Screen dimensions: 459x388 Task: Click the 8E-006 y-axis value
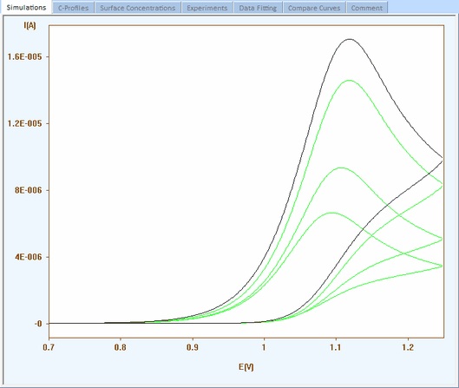point(28,190)
